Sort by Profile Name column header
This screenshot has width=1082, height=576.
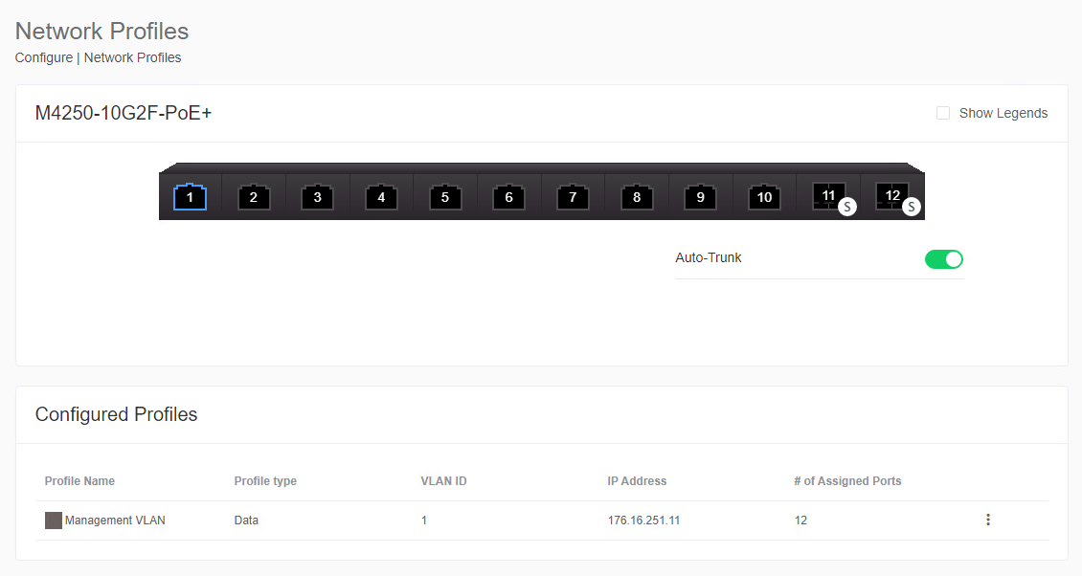[79, 481]
